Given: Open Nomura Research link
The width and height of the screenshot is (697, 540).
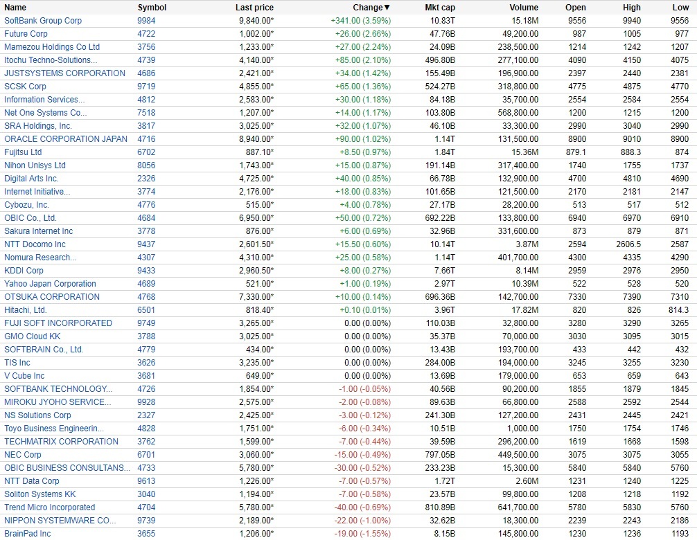Looking at the screenshot, I should 40,258.
